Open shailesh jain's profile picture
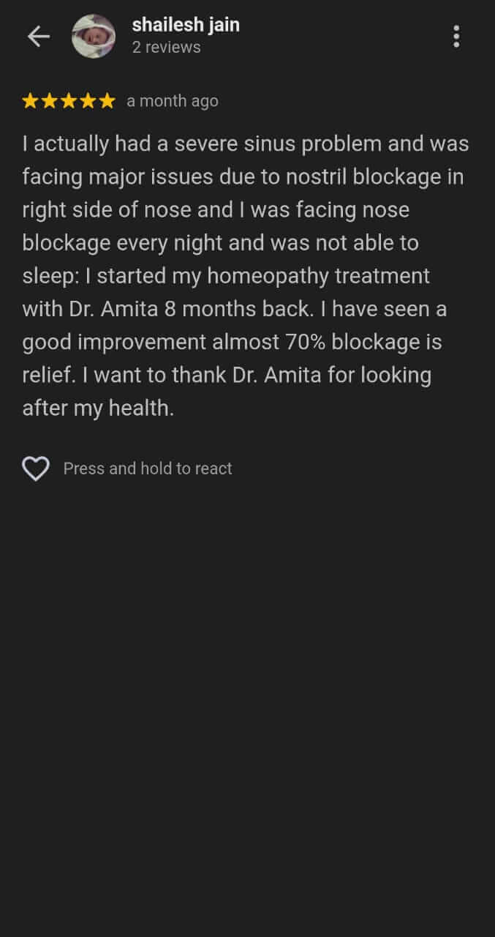The width and height of the screenshot is (495, 937). (94, 37)
